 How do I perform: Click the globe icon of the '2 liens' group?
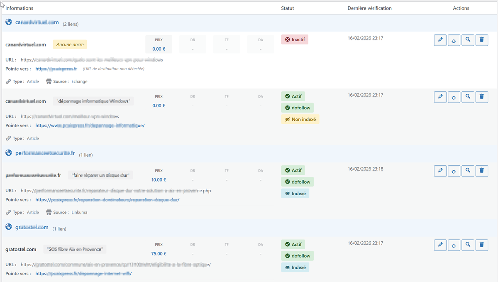9,22
